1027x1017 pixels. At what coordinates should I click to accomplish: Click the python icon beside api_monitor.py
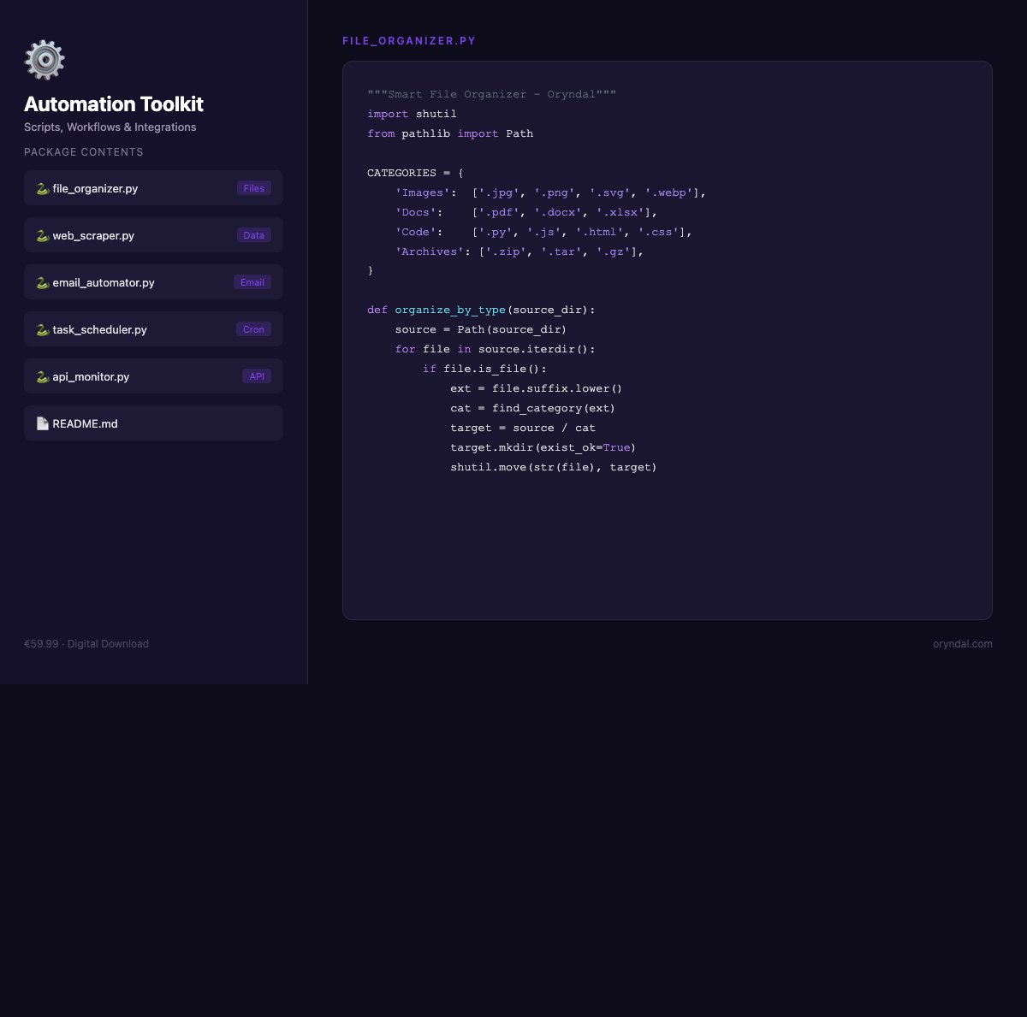pos(42,376)
